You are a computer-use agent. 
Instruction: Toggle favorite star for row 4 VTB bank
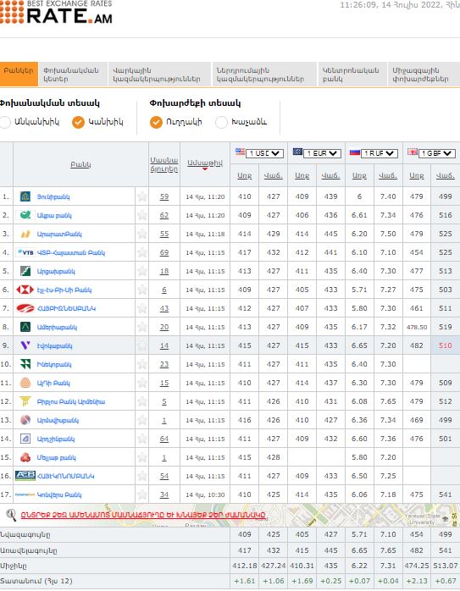tap(142, 252)
